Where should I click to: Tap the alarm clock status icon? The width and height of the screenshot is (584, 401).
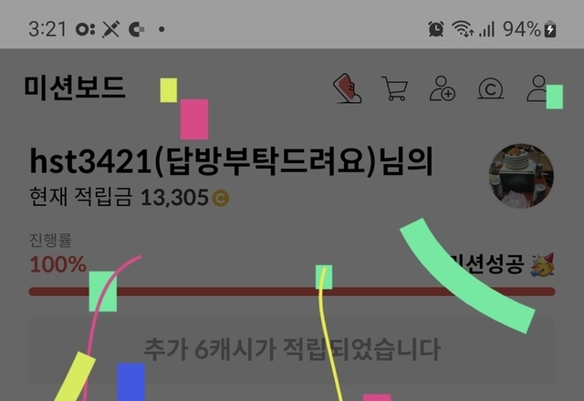click(x=436, y=28)
